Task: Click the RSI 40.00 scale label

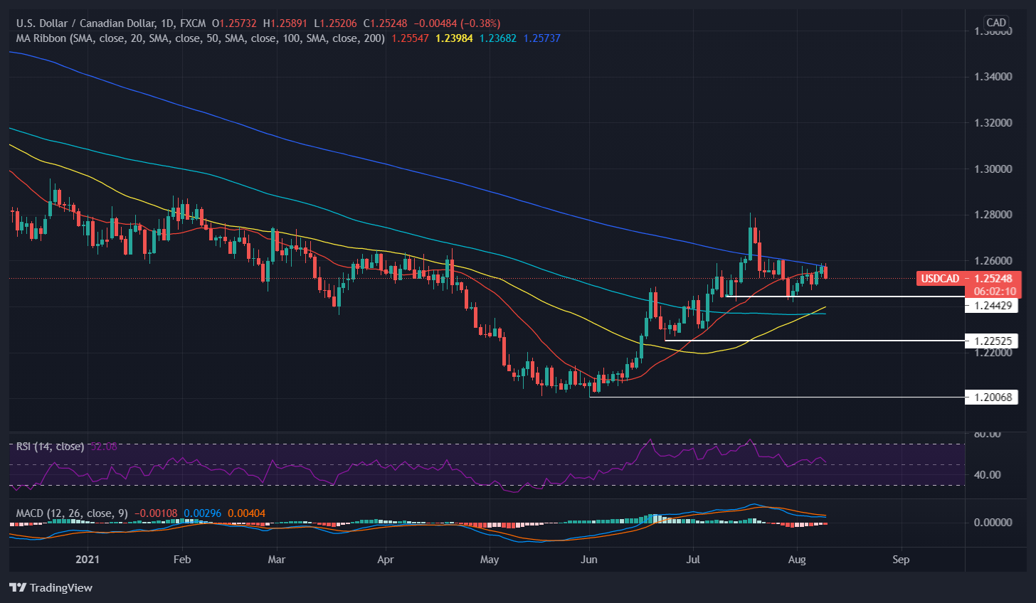Action: point(988,475)
